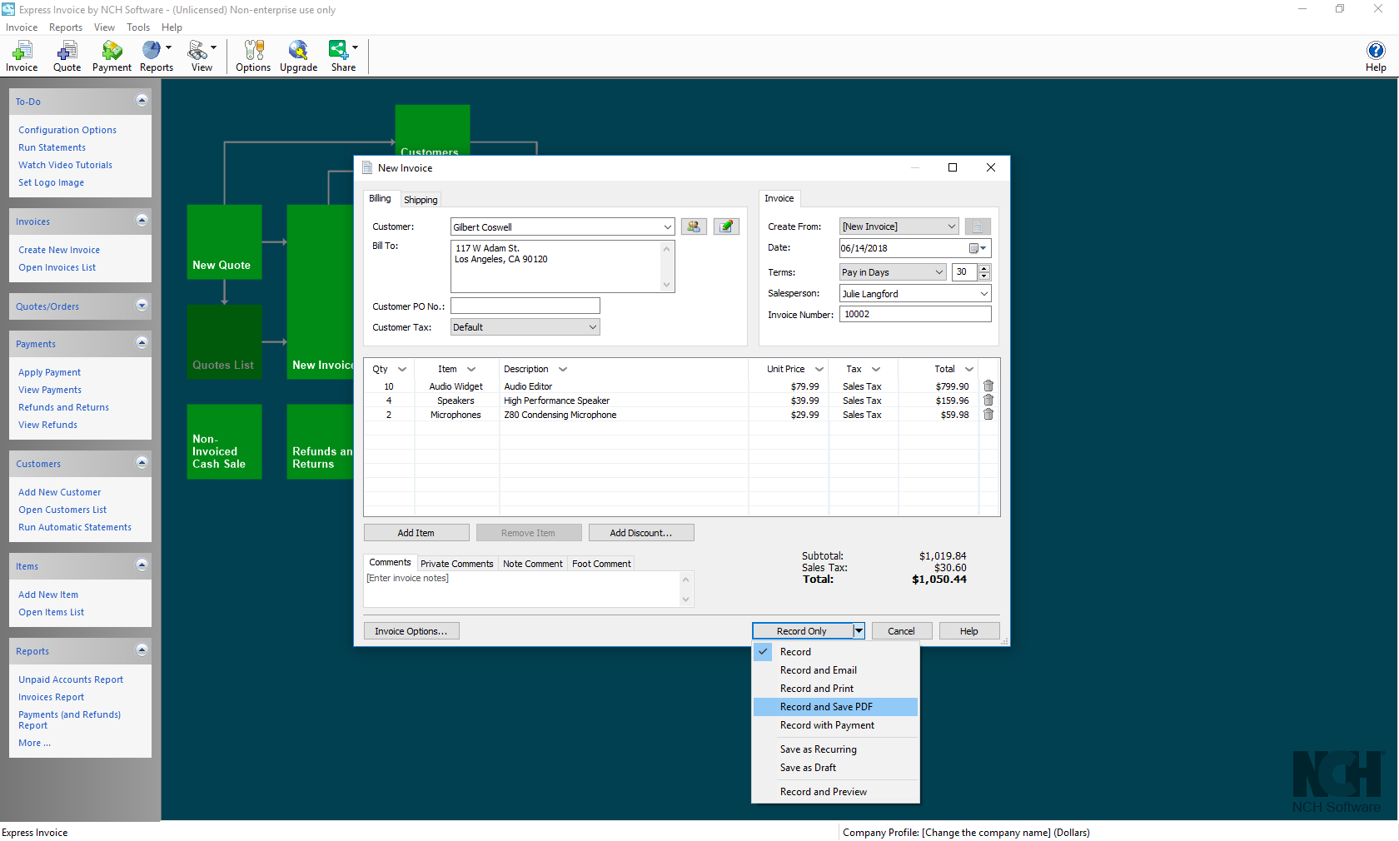Delete the Audio Widget row with trash icon
Image resolution: width=1399 pixels, height=841 pixels.
[x=988, y=386]
